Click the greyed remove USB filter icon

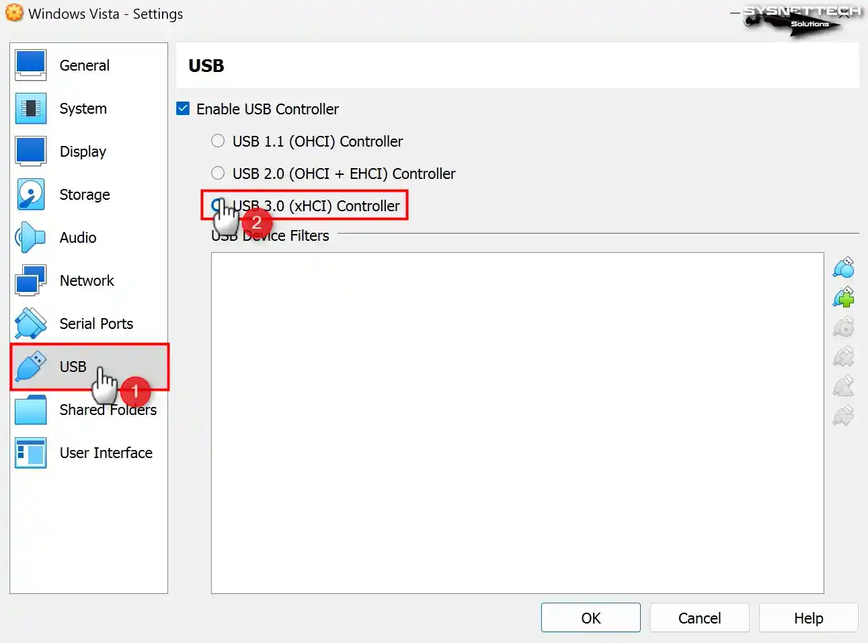click(844, 356)
